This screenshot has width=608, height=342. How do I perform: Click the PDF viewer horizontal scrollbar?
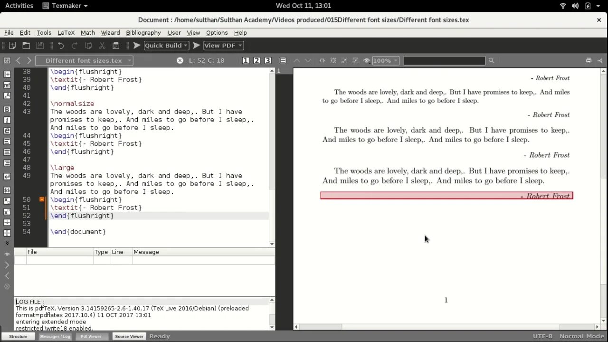coord(446,327)
